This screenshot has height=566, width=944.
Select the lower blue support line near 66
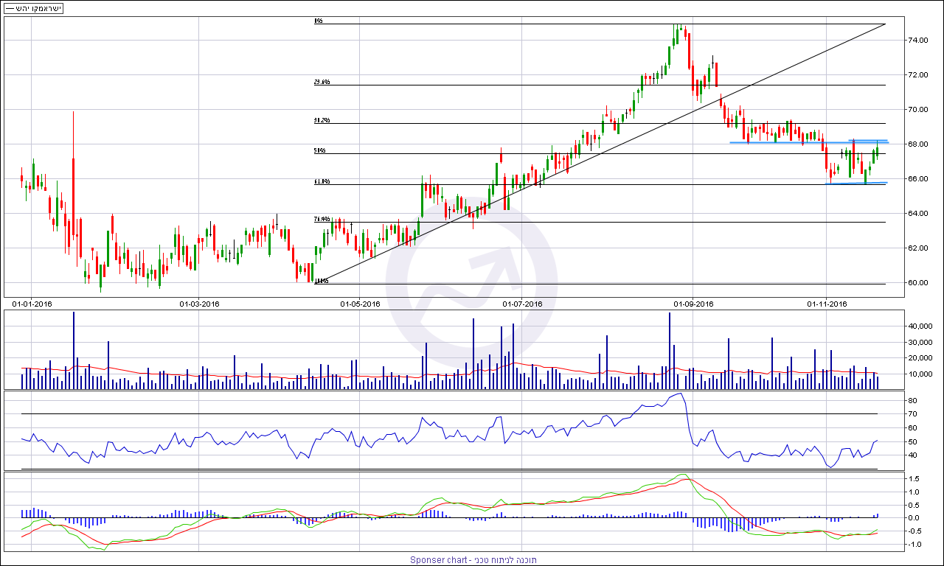point(856,183)
